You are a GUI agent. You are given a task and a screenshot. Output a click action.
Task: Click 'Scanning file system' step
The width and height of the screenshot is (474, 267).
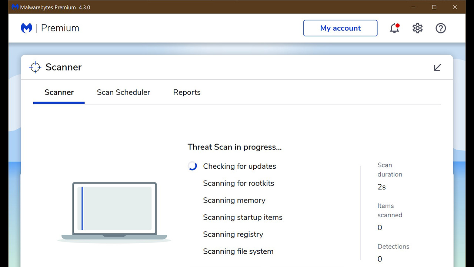coord(238,251)
